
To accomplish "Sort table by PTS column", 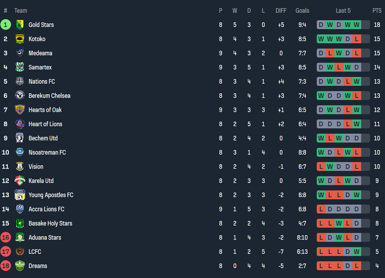I will point(377,10).
